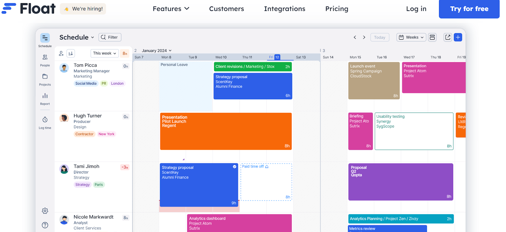Click Tom Picca's avatar

64,68
